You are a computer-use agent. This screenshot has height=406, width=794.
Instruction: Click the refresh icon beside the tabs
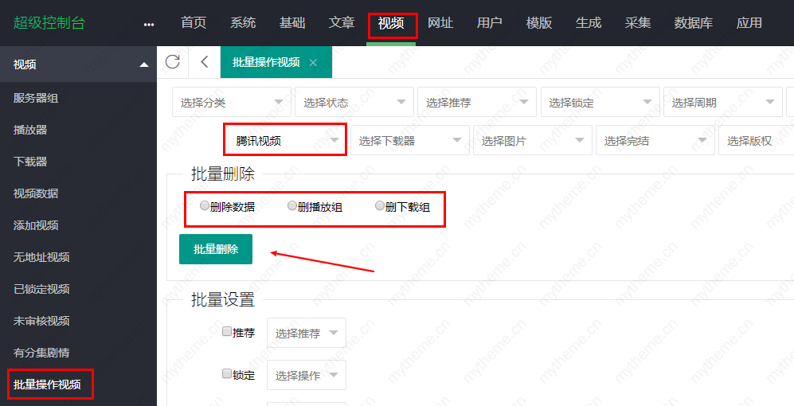[x=172, y=62]
